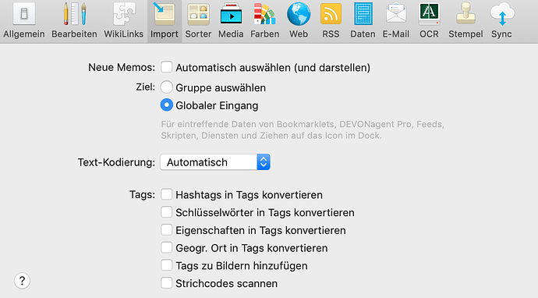Enable Tags zu Bildern hinzufügen
The height and width of the screenshot is (298, 538).
coord(166,265)
